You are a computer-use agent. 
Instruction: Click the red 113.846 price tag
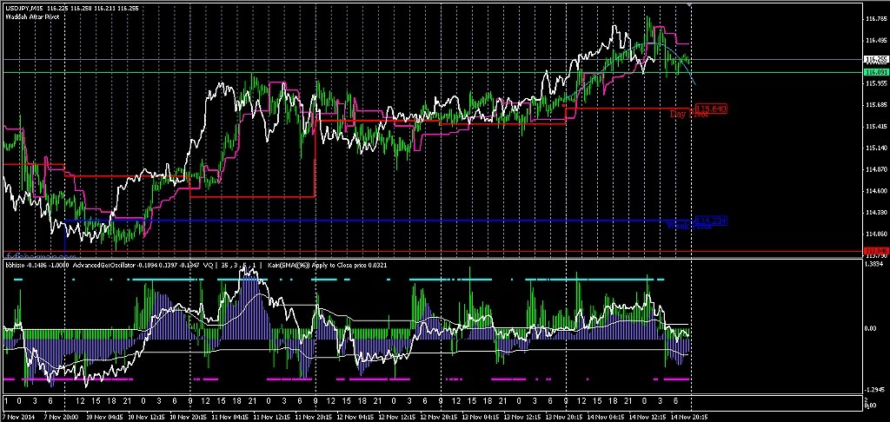(x=874, y=251)
